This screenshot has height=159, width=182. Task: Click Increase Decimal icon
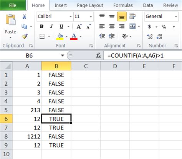[150, 36]
